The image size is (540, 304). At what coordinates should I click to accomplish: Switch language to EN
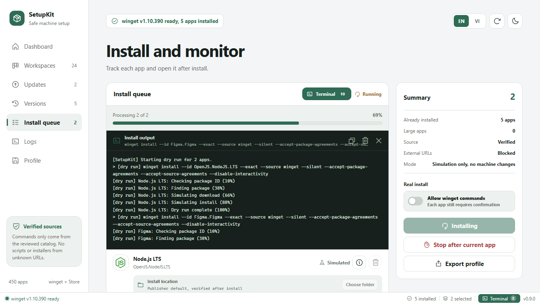461,21
